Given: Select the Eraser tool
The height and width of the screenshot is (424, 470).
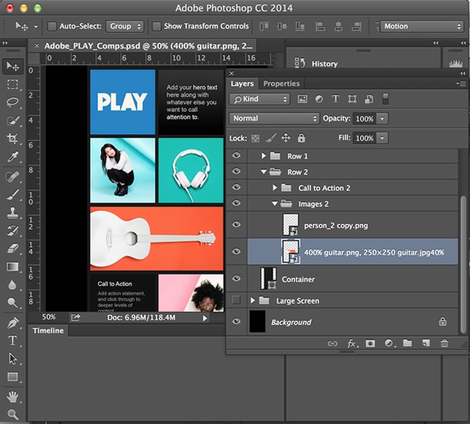Looking at the screenshot, I should [12, 249].
